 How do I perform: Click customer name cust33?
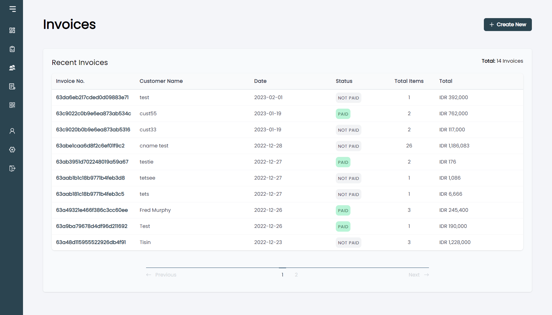point(148,130)
